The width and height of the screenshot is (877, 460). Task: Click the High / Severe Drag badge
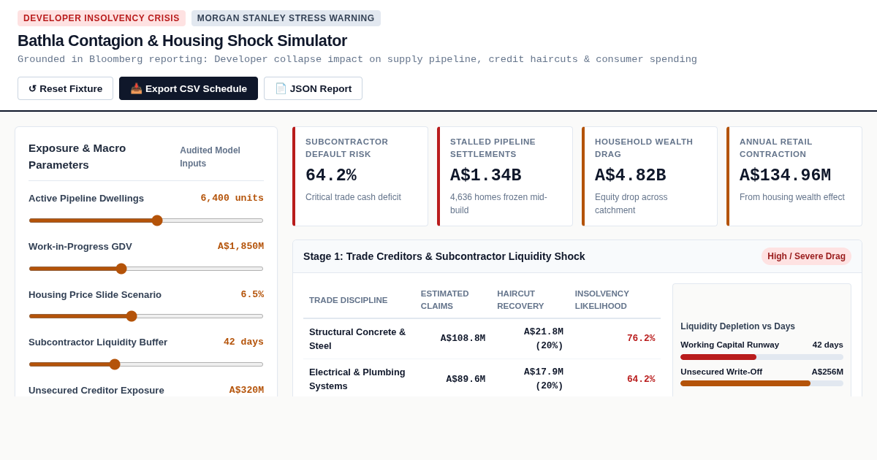[806, 256]
